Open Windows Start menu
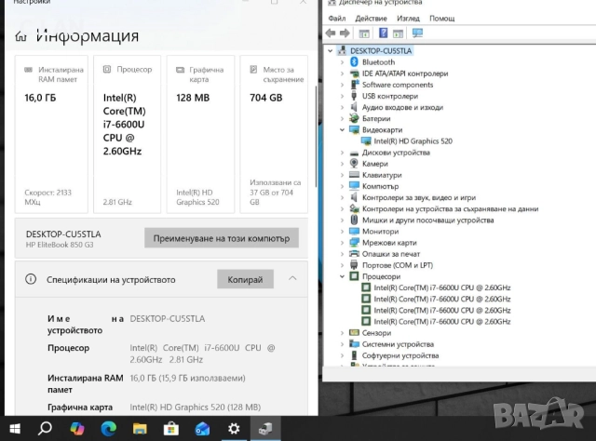 [x=15, y=429]
